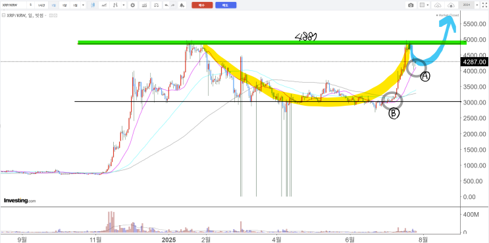This screenshot has height=243, width=489.
Task: Click the 6월 time axis label
Action: (x=351, y=239)
